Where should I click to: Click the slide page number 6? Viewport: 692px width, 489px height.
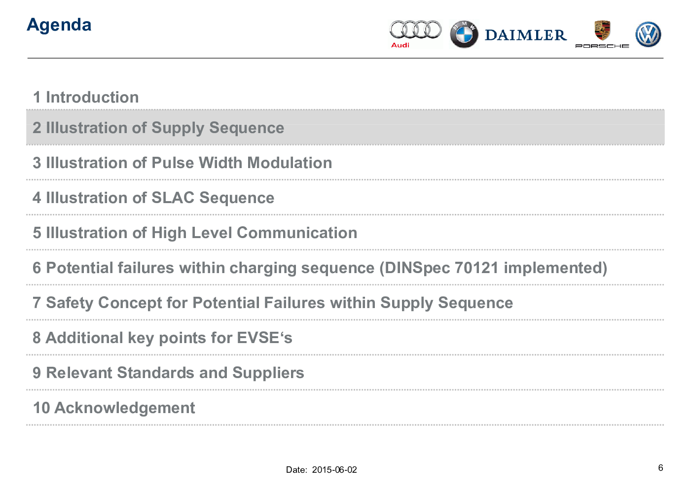pos(660,468)
